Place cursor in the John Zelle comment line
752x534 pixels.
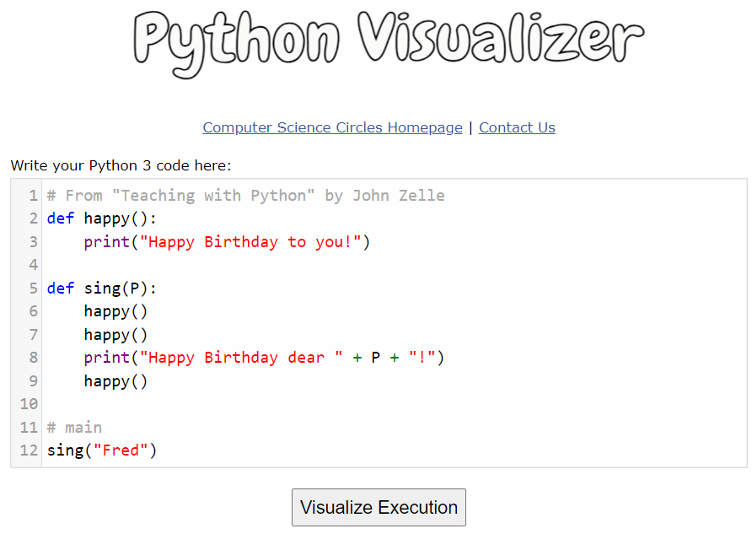(x=245, y=196)
